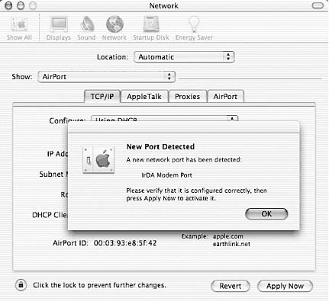Click the System Preferences icon in the dialog
This screenshot has height=301, width=329.
pos(98,160)
